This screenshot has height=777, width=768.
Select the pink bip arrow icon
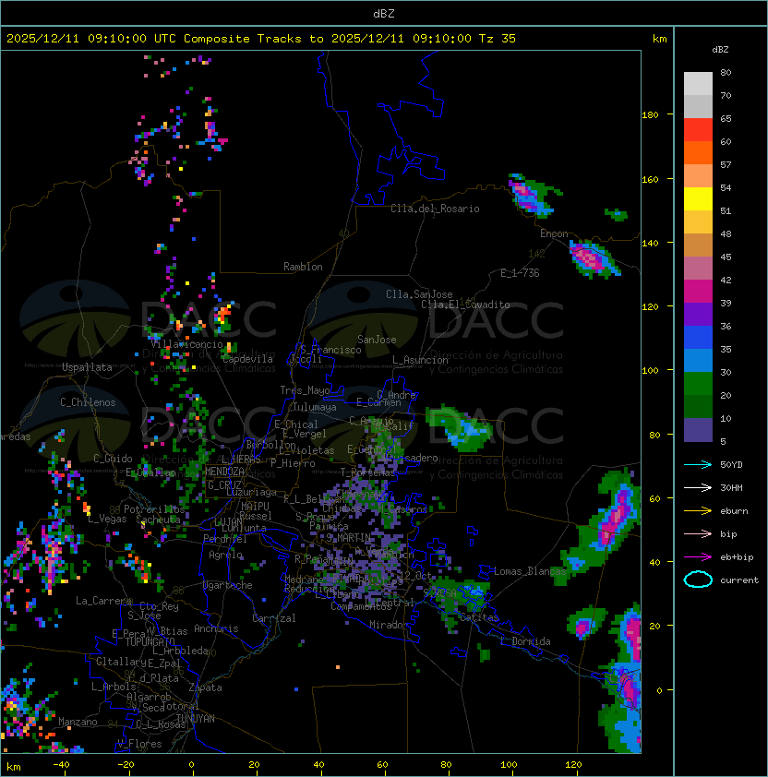698,533
